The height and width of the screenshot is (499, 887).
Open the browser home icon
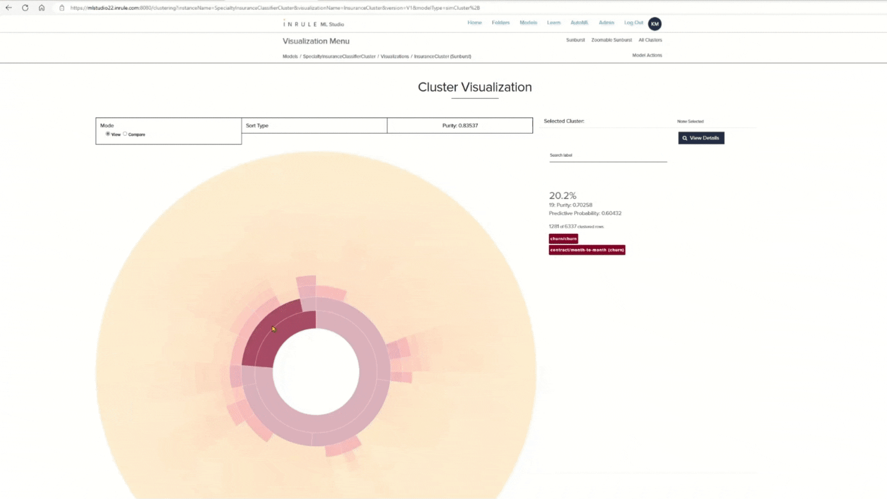coord(42,8)
